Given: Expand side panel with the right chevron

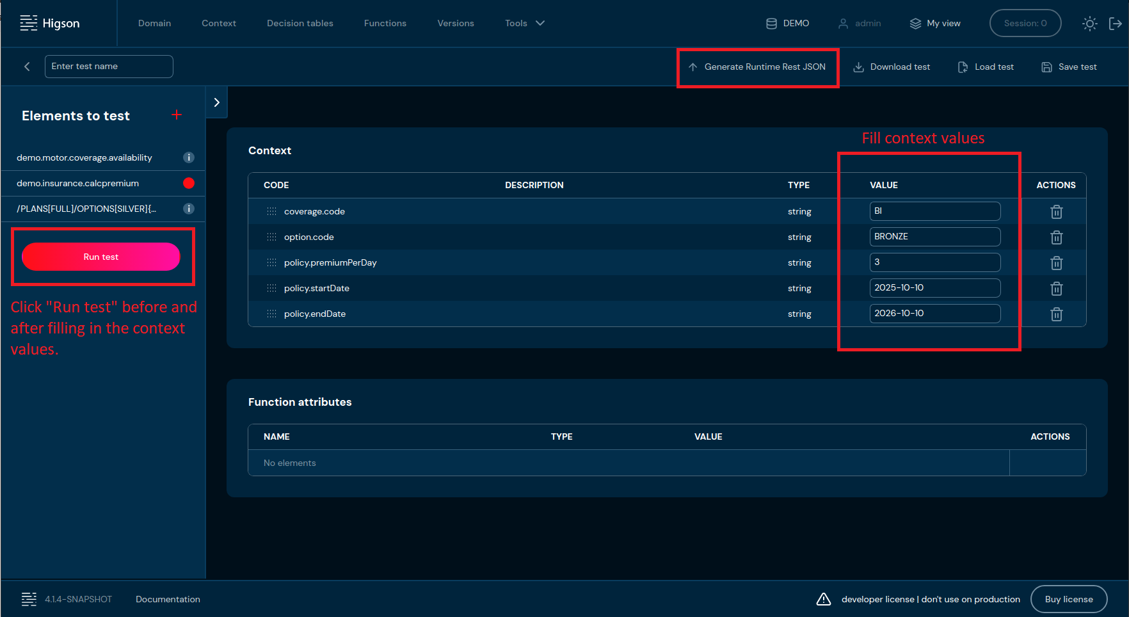Looking at the screenshot, I should point(216,102).
